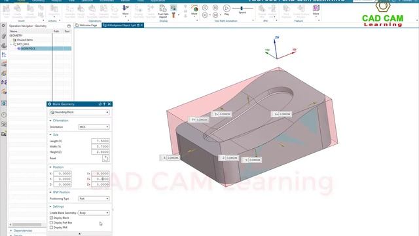Image resolution: width=419 pixels, height=236 pixels.
Task: Click the Blank Geometry dialog reset icon
Action: [x=100, y=104]
